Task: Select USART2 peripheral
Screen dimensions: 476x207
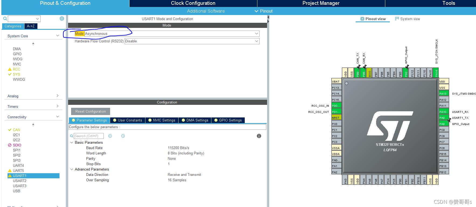Action: [x=20, y=181]
